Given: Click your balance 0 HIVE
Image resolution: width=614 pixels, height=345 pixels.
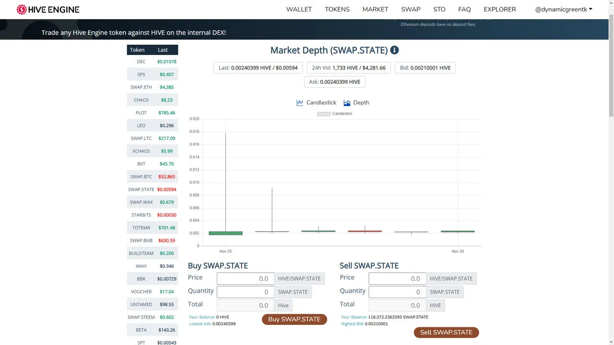Looking at the screenshot, I should [x=223, y=317].
